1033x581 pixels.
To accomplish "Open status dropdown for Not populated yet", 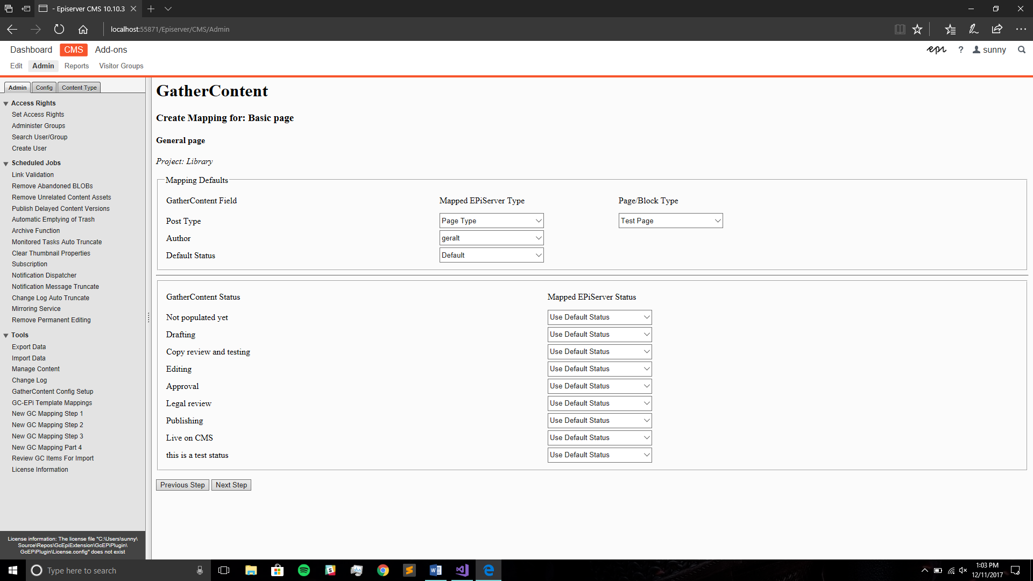I will point(599,317).
